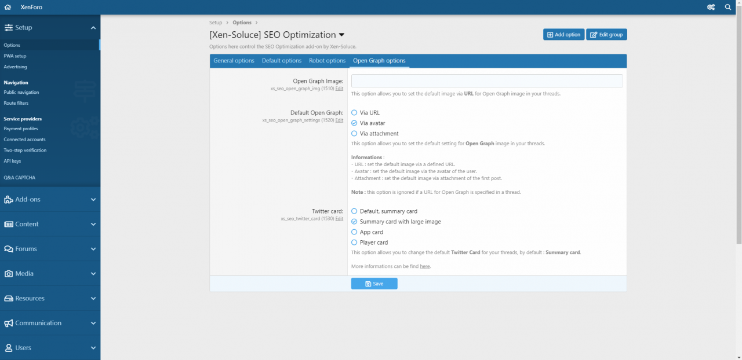The image size is (742, 360).
Task: Click the Save button
Action: 374,284
